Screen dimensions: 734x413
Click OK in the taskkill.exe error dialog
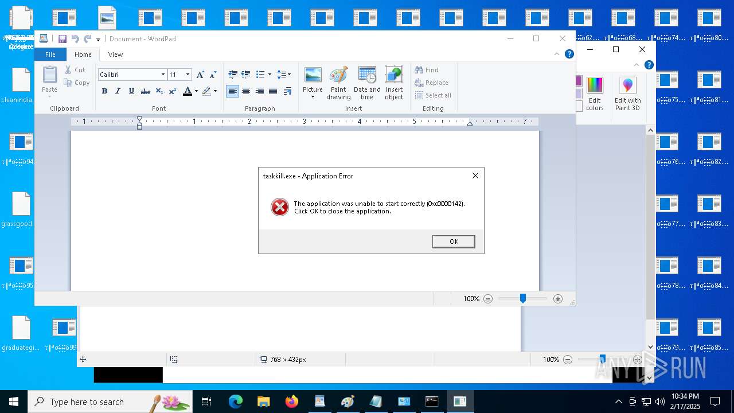(454, 241)
